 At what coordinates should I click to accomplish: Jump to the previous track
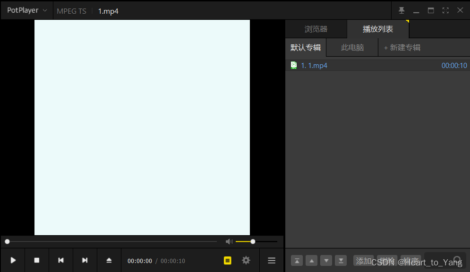pyautogui.click(x=61, y=260)
